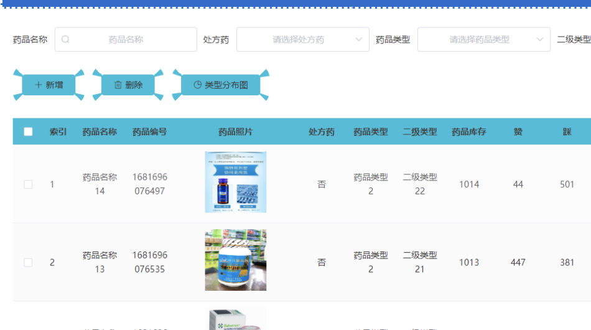Click the plus icon on 新增 button
591x330 pixels.
pos(39,85)
